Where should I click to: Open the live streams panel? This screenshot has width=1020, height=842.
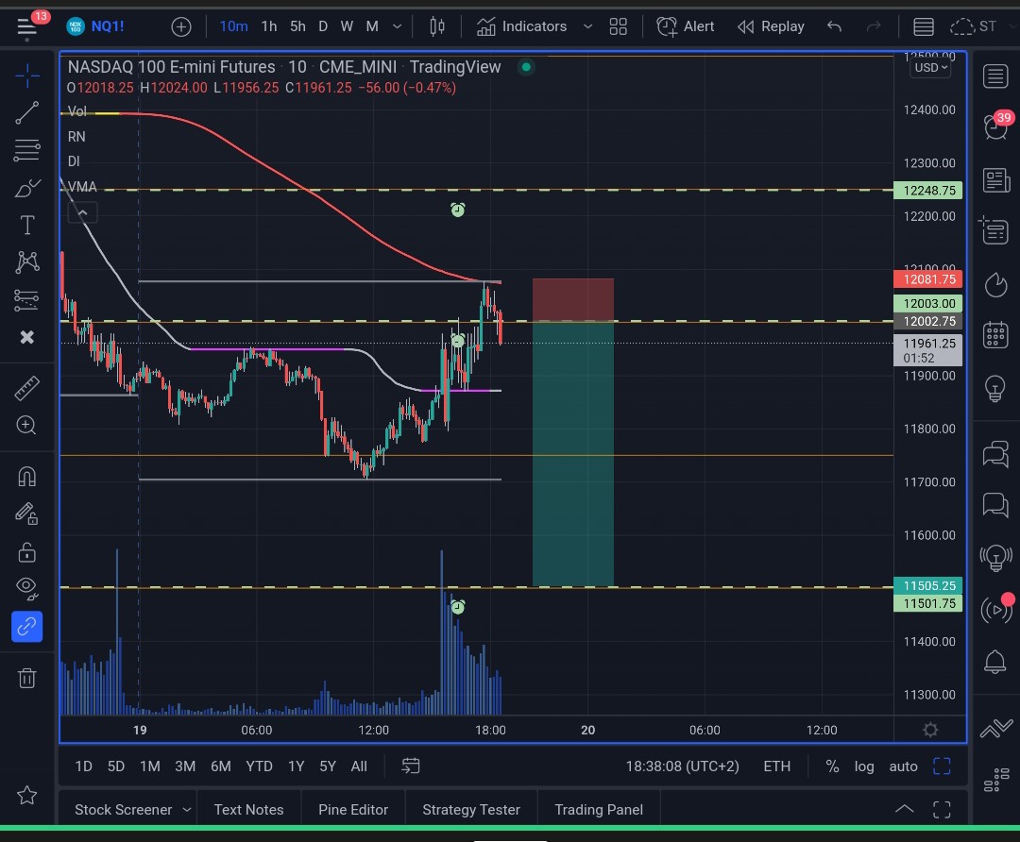click(x=997, y=609)
